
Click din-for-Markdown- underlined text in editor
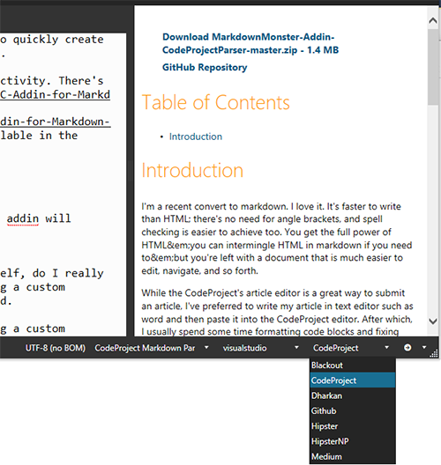56,122
